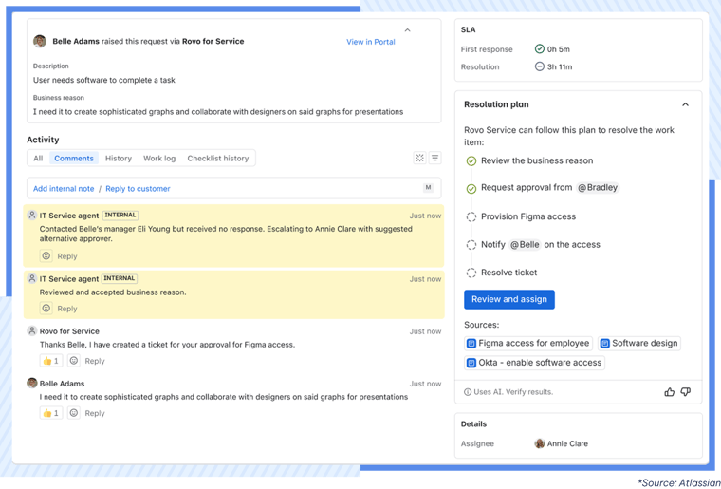Open Figma access for employee source
The image size is (721, 489).
(x=528, y=343)
